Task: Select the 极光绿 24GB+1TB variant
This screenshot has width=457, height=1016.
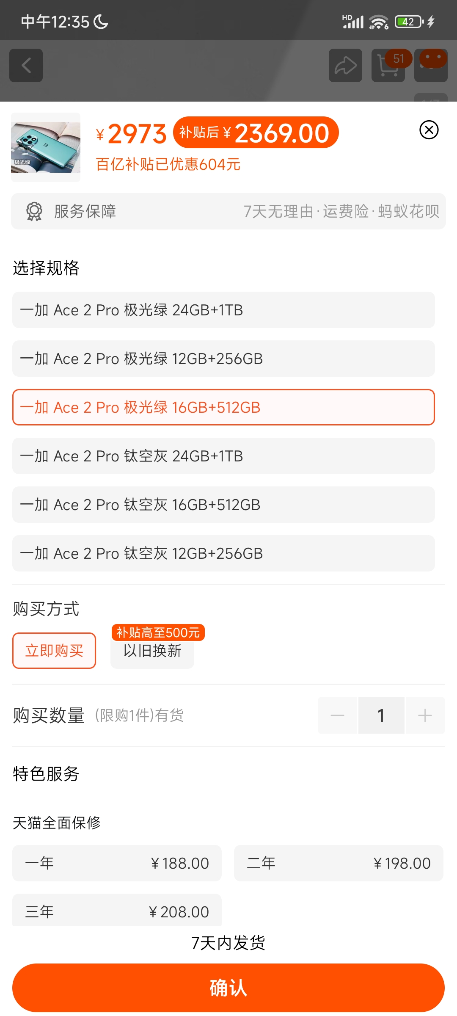Action: pyautogui.click(x=224, y=310)
